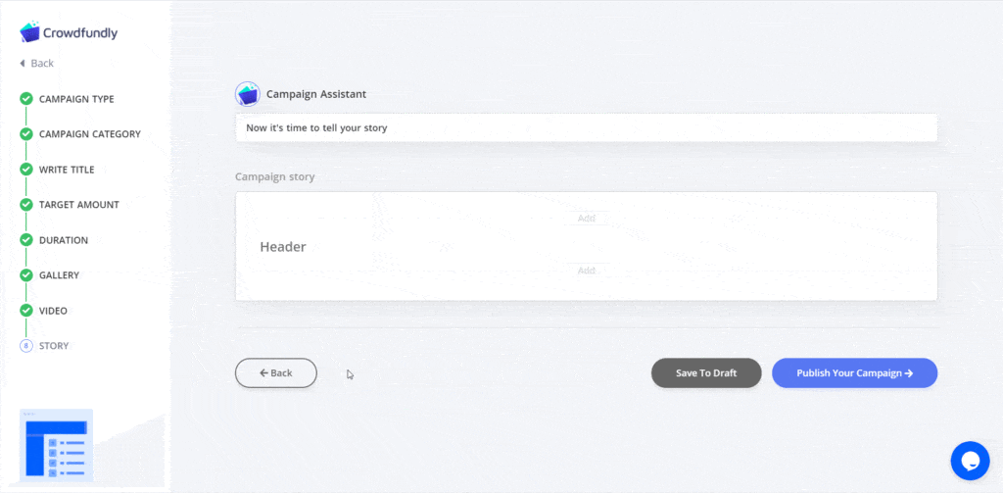
Task: Go to the Write Title step
Action: [x=67, y=170]
